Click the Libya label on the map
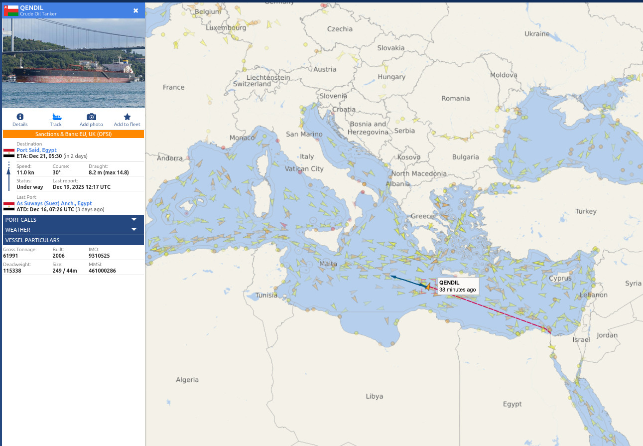Screen dimensions: 643x446 click(x=375, y=396)
